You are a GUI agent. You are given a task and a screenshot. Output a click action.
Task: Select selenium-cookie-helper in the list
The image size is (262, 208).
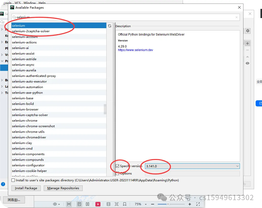coord(59,171)
